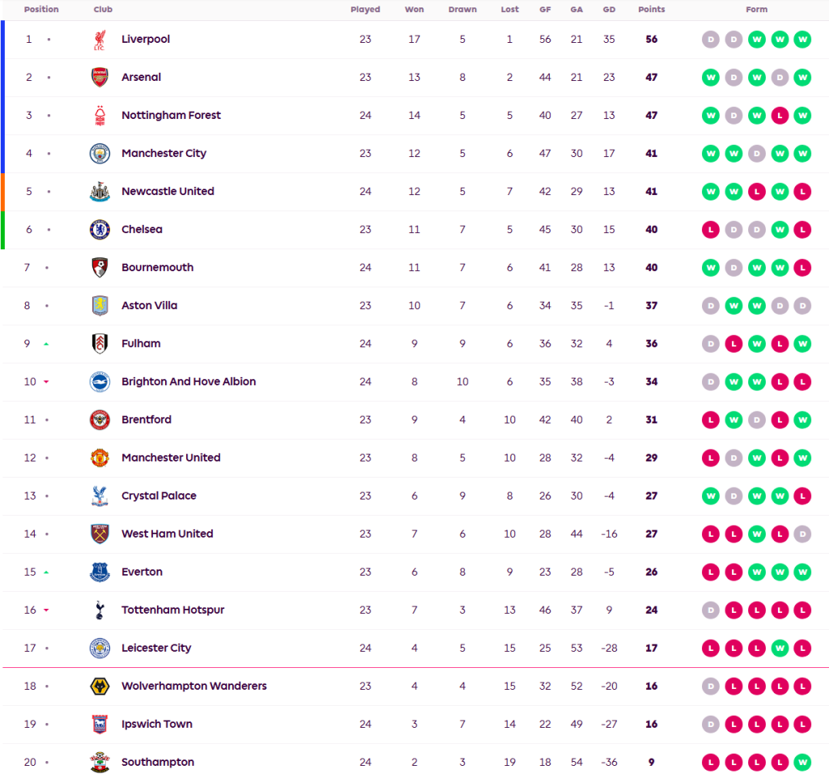Click the Everton club crest
The width and height of the screenshot is (829, 778).
pyautogui.click(x=99, y=572)
